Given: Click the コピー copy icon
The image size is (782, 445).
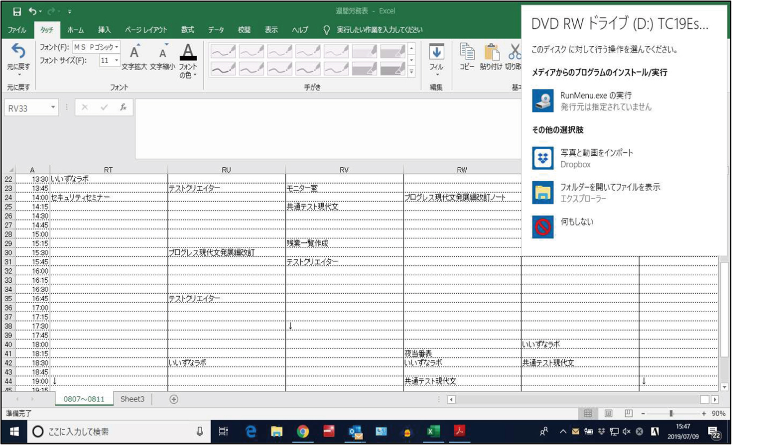Looking at the screenshot, I should (x=467, y=53).
